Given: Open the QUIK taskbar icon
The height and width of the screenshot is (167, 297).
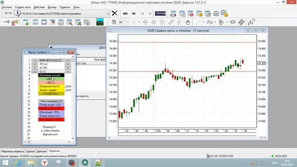Looking at the screenshot, I should click(85, 163).
